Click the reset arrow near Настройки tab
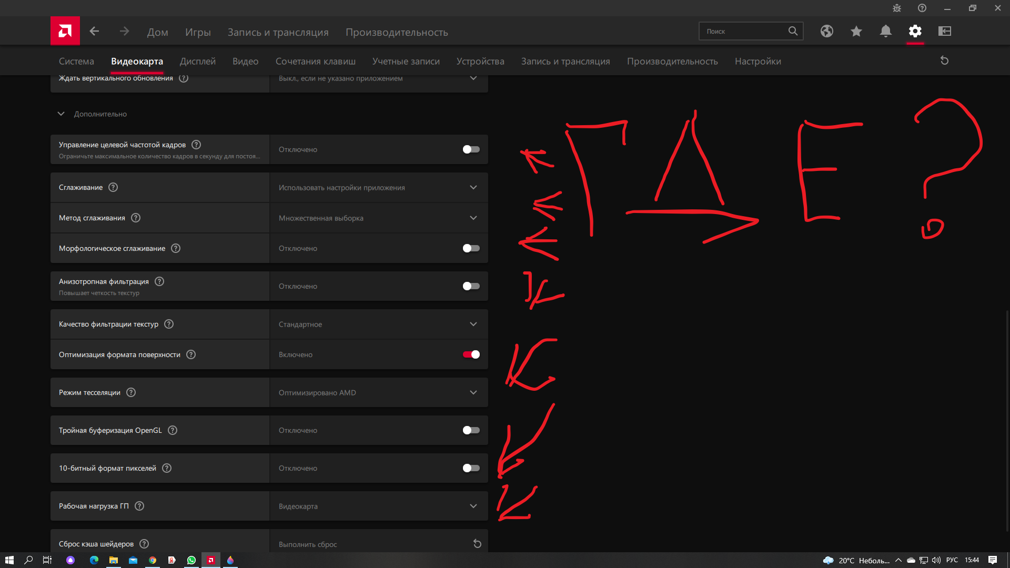The width and height of the screenshot is (1010, 568). [x=944, y=61]
